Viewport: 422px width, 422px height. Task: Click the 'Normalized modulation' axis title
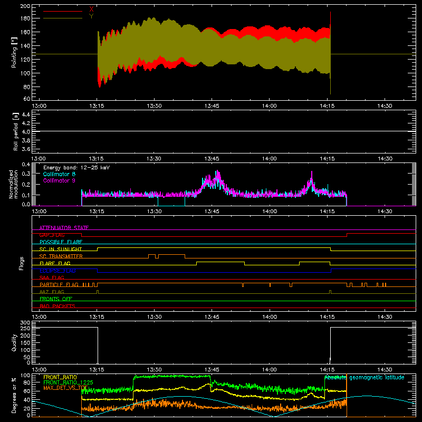13,184
